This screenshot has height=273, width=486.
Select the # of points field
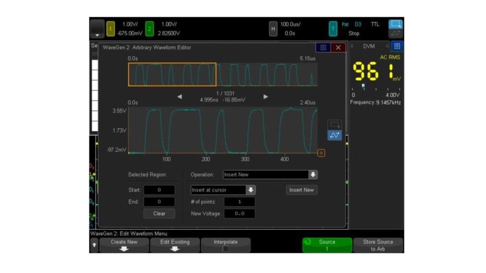click(239, 202)
